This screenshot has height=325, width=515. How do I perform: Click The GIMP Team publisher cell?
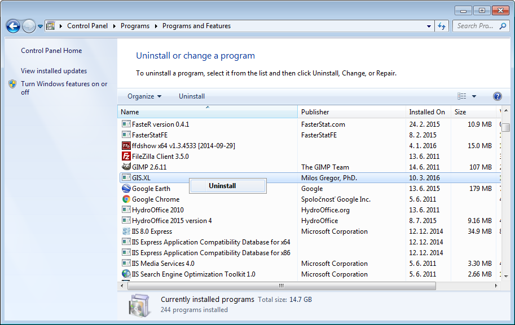click(x=325, y=167)
